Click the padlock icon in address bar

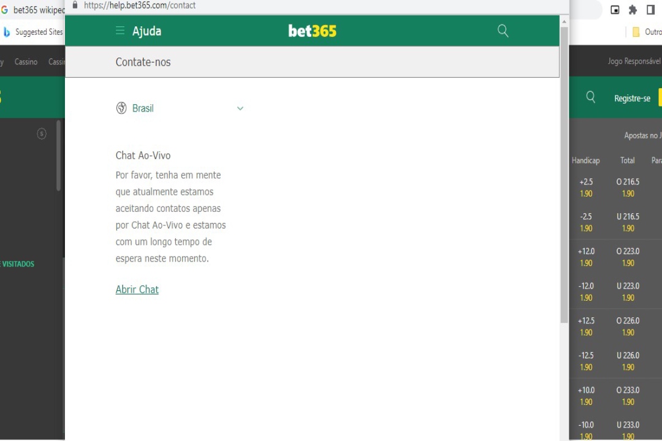[x=75, y=5]
